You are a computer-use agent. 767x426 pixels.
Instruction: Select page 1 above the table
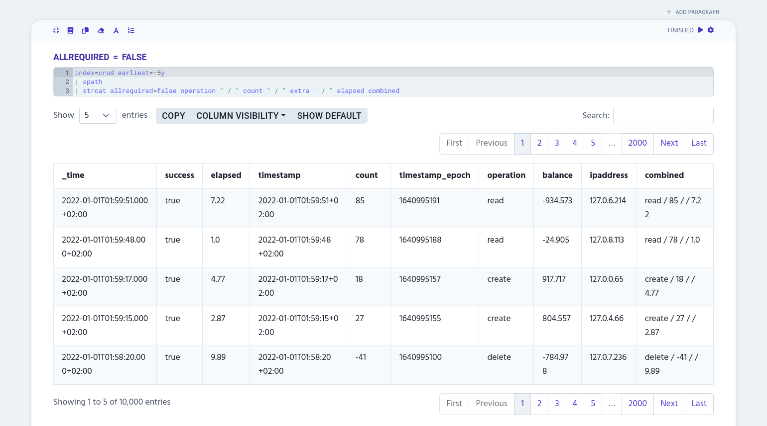[x=522, y=144]
